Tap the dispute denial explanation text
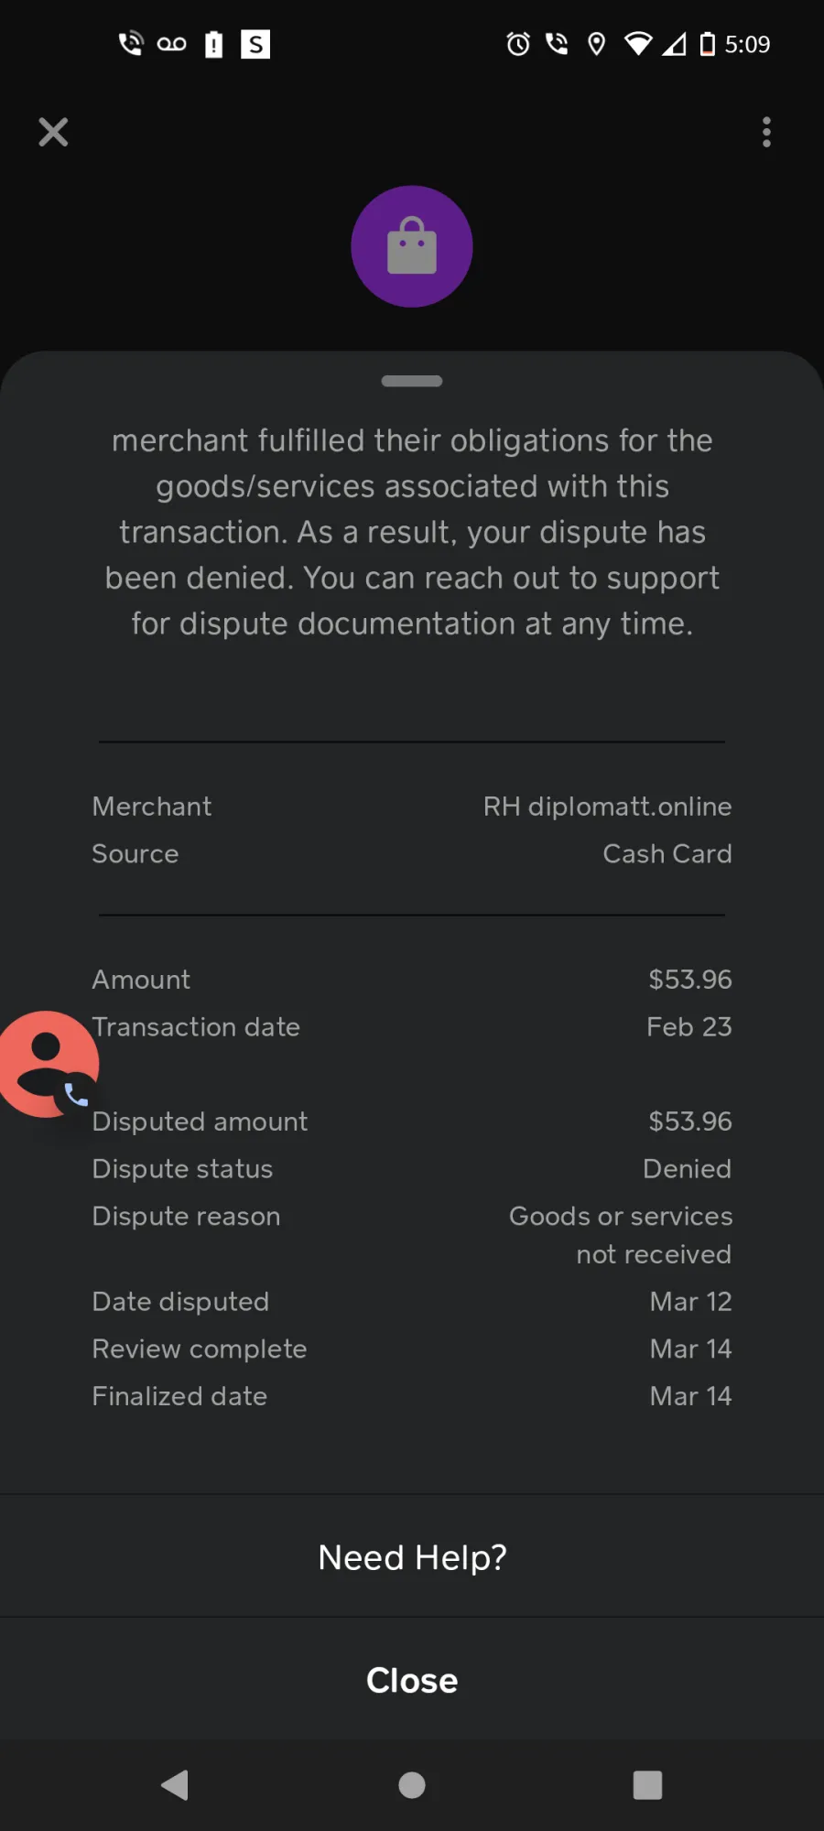The width and height of the screenshot is (824, 1831). click(x=412, y=532)
